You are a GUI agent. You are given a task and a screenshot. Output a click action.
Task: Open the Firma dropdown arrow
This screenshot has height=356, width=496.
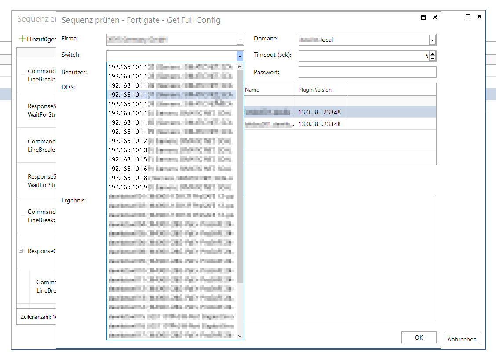point(240,40)
